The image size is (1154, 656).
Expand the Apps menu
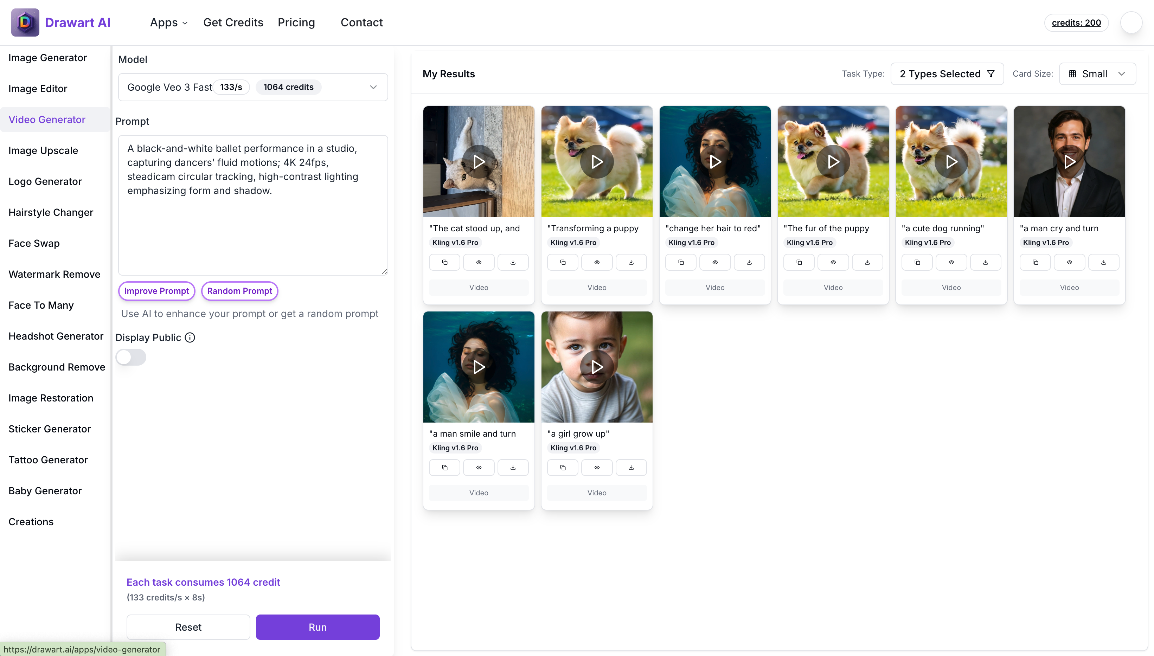[x=168, y=22]
